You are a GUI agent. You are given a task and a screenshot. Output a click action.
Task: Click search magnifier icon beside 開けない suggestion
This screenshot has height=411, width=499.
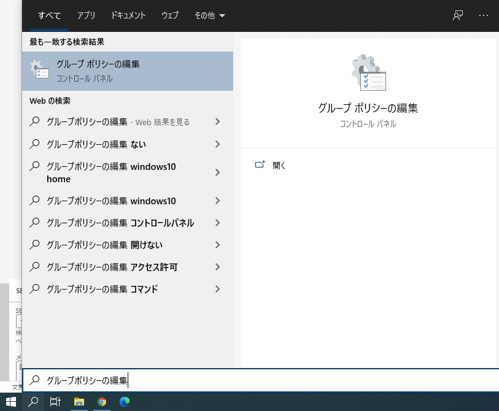tap(34, 245)
